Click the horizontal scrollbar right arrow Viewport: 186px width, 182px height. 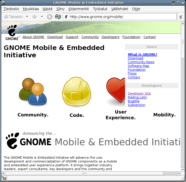coord(179,173)
